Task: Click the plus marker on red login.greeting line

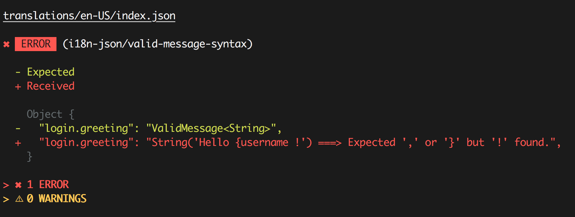Action: 18,143
